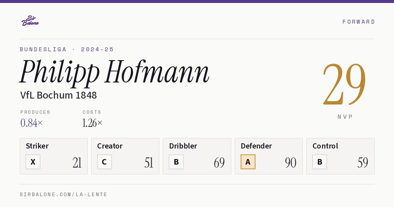Select the Creator grade C badge
Screen dimensions: 394x207
(x=104, y=162)
